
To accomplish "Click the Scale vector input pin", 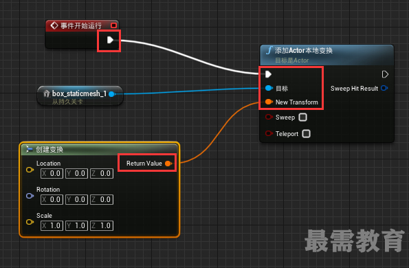I will pos(30,222).
